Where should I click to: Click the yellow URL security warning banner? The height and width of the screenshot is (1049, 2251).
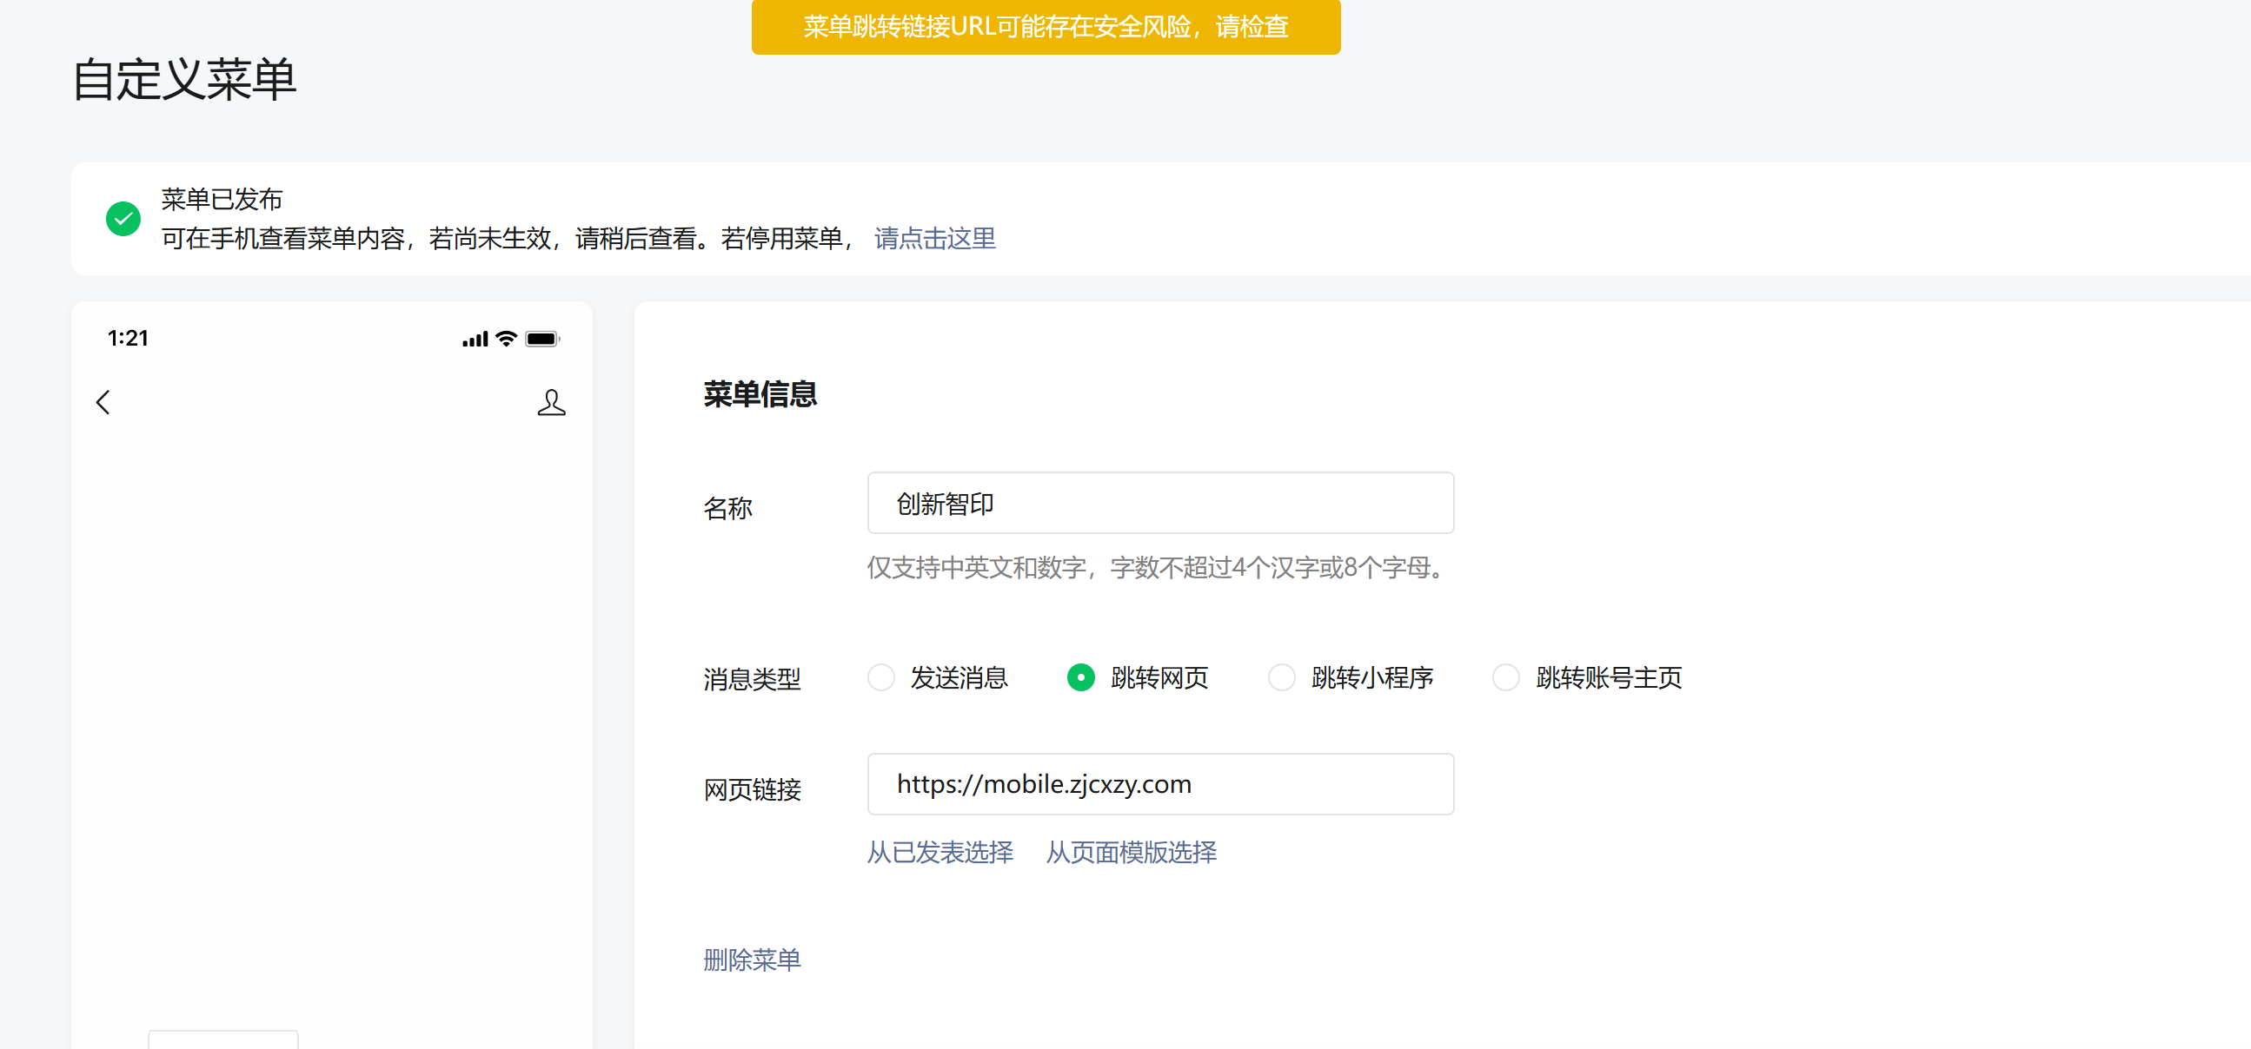tap(1045, 27)
